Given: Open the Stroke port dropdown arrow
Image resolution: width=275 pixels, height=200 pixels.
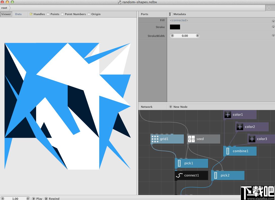Looking at the screenshot, I should pyautogui.click(x=273, y=27).
